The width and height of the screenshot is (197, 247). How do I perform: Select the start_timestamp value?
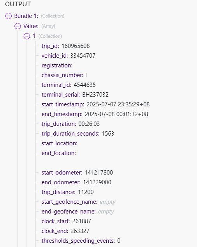click(118, 104)
